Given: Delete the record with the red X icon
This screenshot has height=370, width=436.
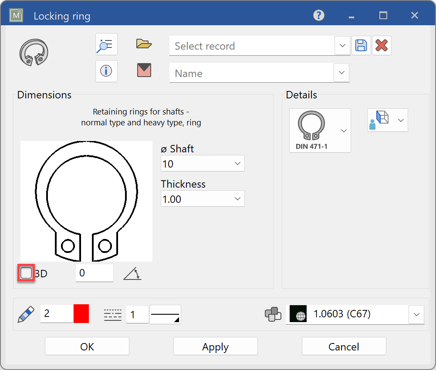Looking at the screenshot, I should tap(382, 45).
